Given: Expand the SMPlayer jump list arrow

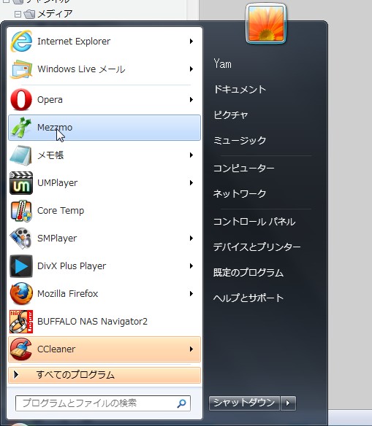Looking at the screenshot, I should [191, 239].
